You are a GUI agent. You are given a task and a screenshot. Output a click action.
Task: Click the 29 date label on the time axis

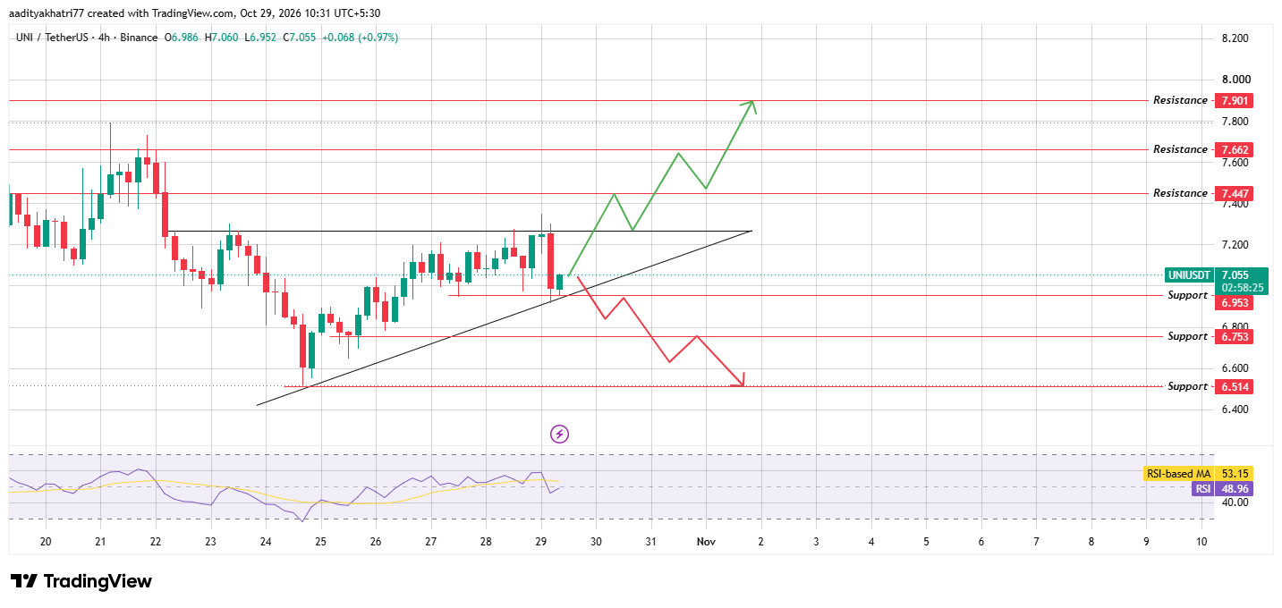pos(540,541)
